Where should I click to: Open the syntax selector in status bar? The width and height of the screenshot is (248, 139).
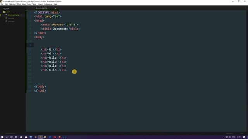point(242,133)
